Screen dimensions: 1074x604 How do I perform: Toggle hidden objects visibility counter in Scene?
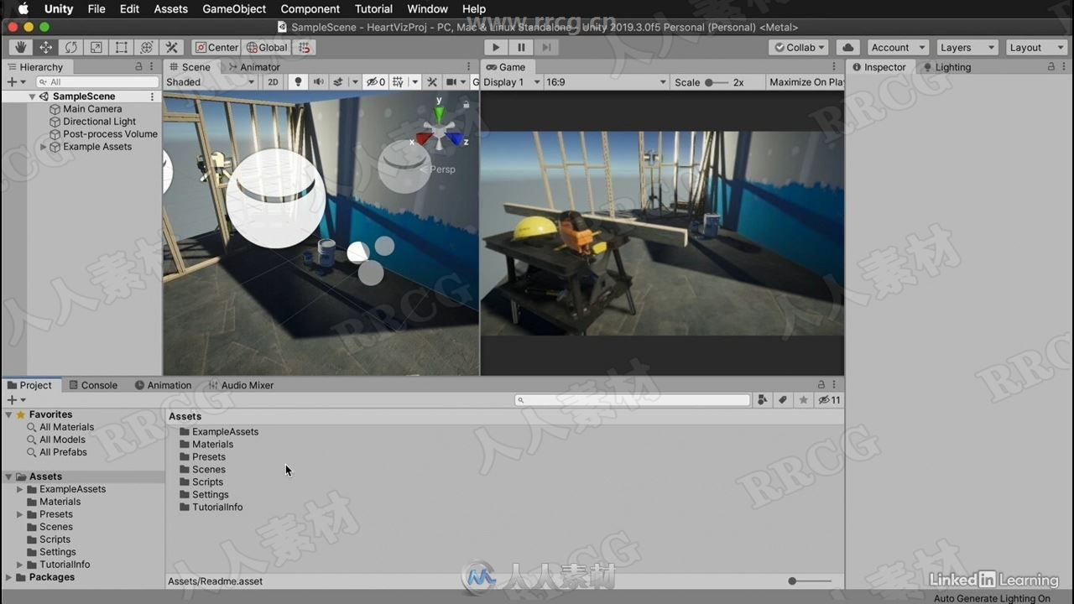tap(375, 82)
